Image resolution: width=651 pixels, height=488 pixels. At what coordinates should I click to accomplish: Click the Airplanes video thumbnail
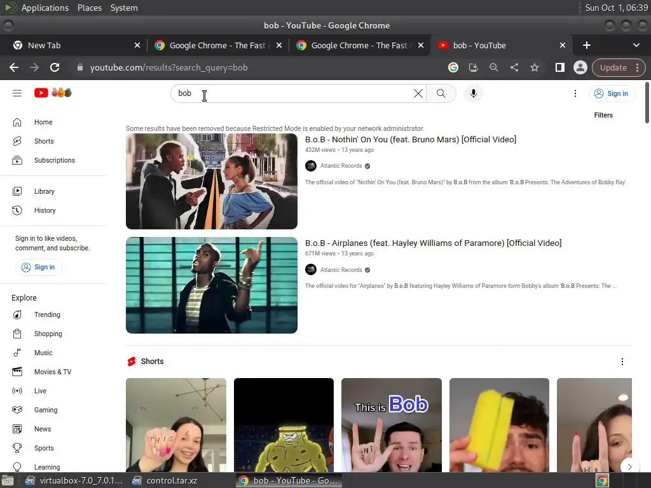(x=211, y=285)
